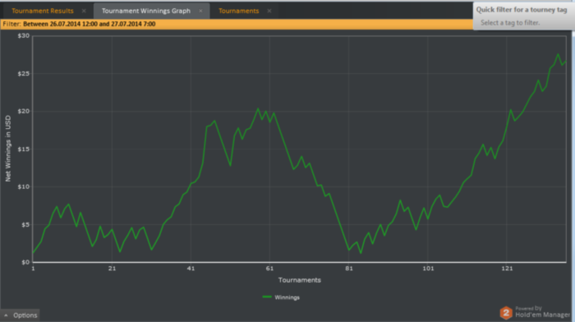Screen dimensions: 575x322
Task: Click the $0 y-axis value
Action: [25, 262]
